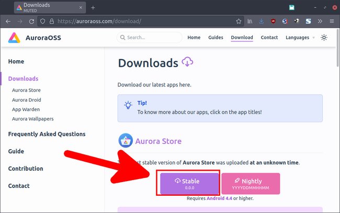Screen dimensions: 340x213
Task: Go back with the browser back arrow
Action: click(8, 21)
